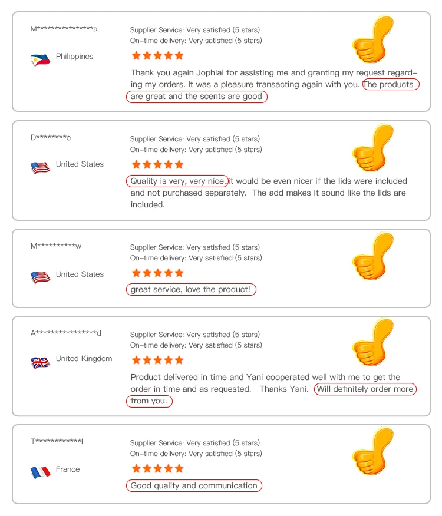Click the five-star rating in France review
The height and width of the screenshot is (516, 442).
tap(157, 468)
